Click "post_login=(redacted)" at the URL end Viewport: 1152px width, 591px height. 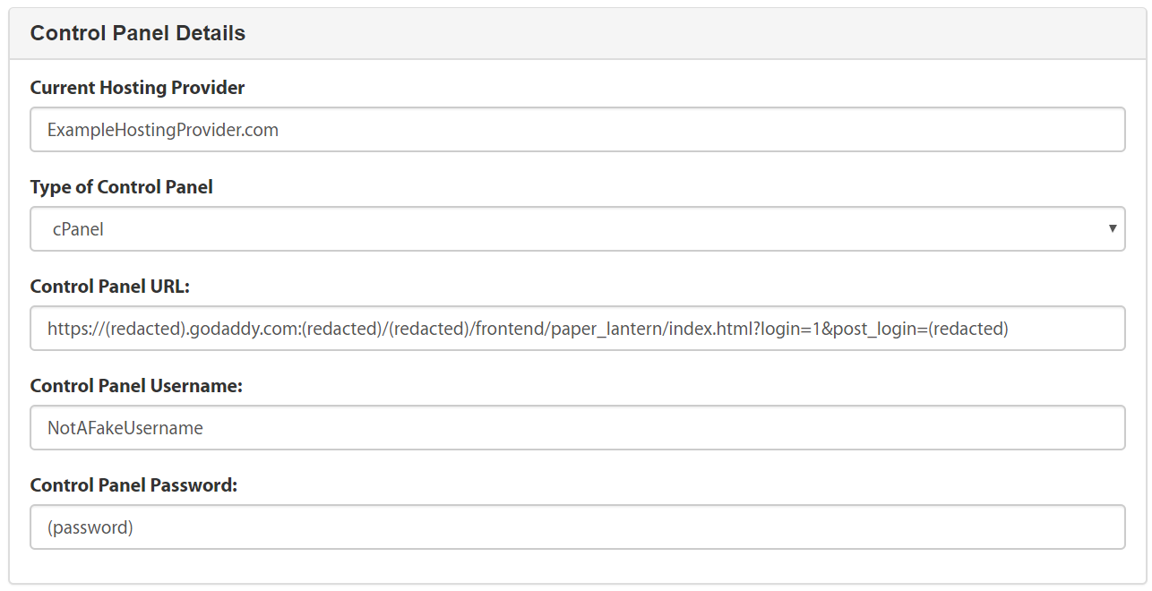(921, 329)
